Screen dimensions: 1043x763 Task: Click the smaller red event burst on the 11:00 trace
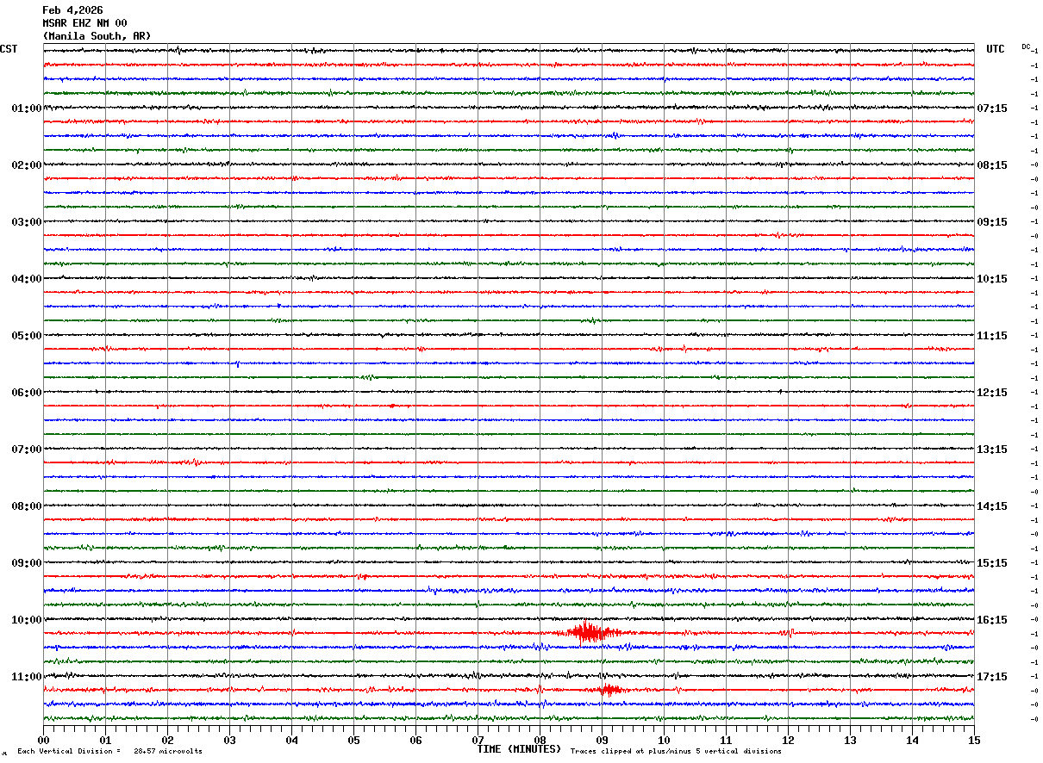(610, 690)
